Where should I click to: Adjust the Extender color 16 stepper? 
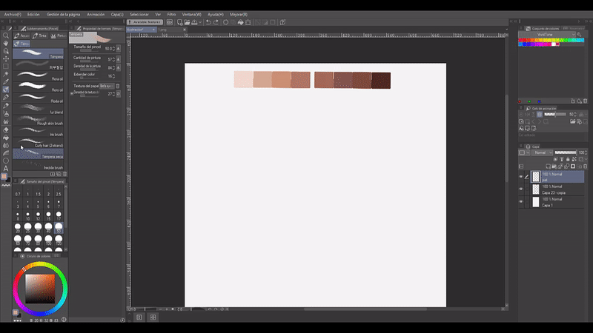pyautogui.click(x=113, y=76)
